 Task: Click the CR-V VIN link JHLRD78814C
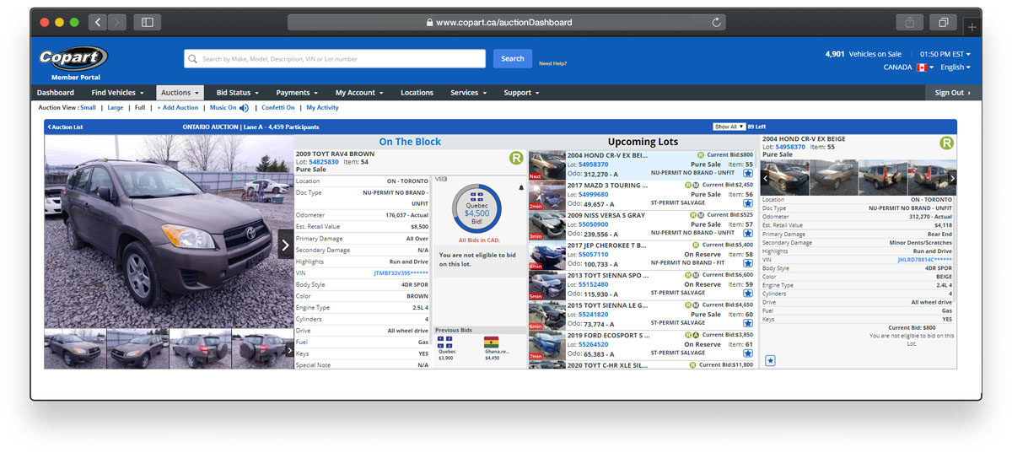[926, 260]
